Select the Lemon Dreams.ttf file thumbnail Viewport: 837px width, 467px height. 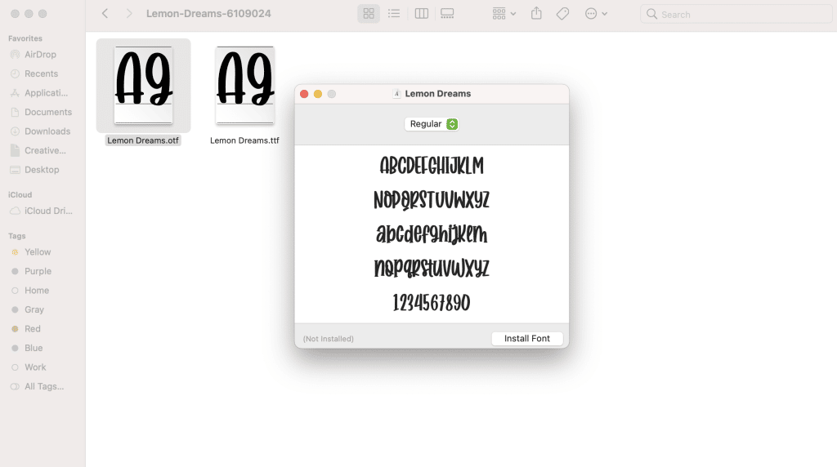(x=244, y=85)
